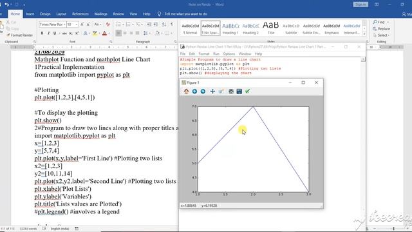Click Replace in Editing group

[x=381, y=28]
